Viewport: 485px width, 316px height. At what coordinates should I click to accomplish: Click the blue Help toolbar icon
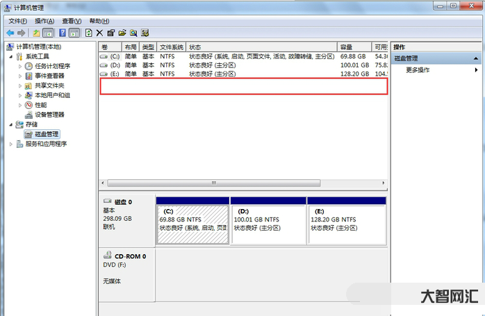(x=63, y=33)
